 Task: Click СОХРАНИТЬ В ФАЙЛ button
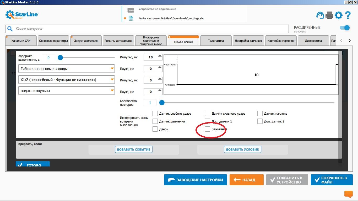[332, 180]
